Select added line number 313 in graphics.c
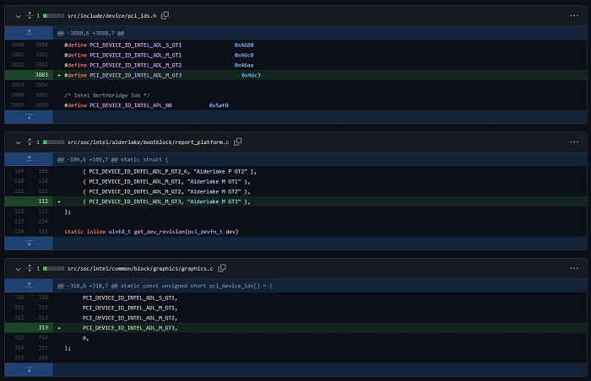The height and width of the screenshot is (381, 591). click(43, 328)
